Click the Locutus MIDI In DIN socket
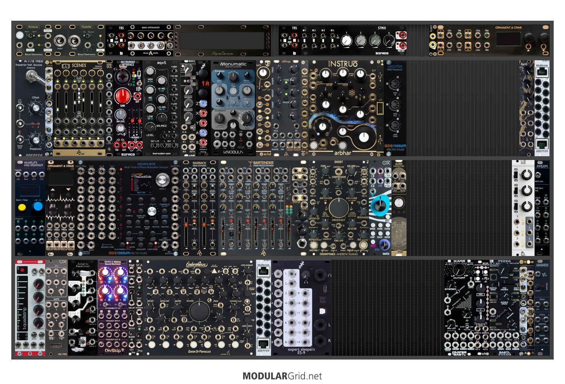 (395, 84)
